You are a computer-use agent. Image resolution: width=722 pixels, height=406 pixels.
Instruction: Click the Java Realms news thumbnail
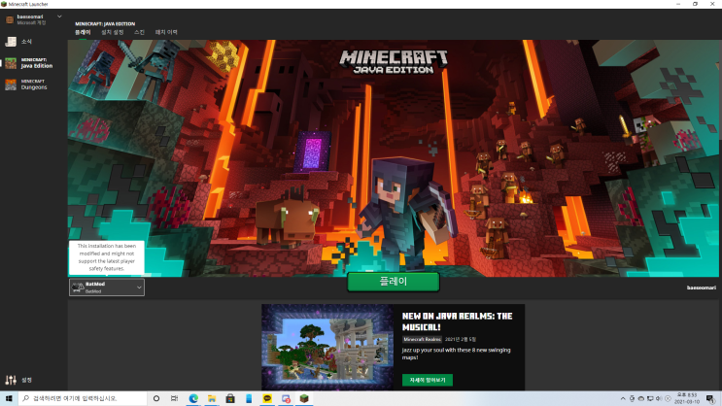point(328,347)
